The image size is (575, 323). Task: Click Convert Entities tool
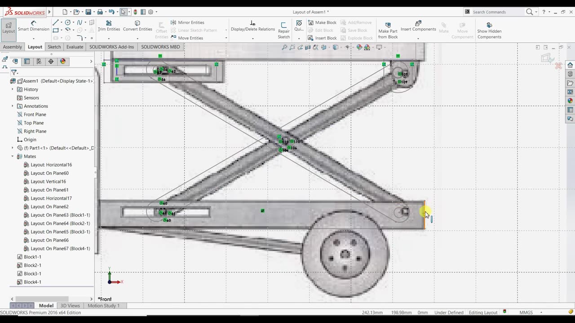137,26
